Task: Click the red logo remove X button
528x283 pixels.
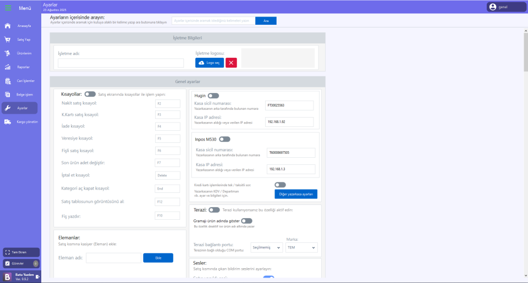Action: pos(231,63)
